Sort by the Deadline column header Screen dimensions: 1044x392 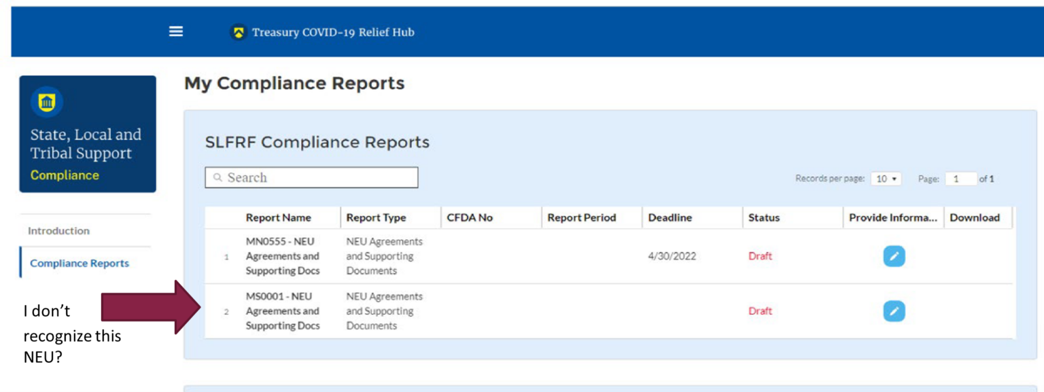tap(669, 218)
